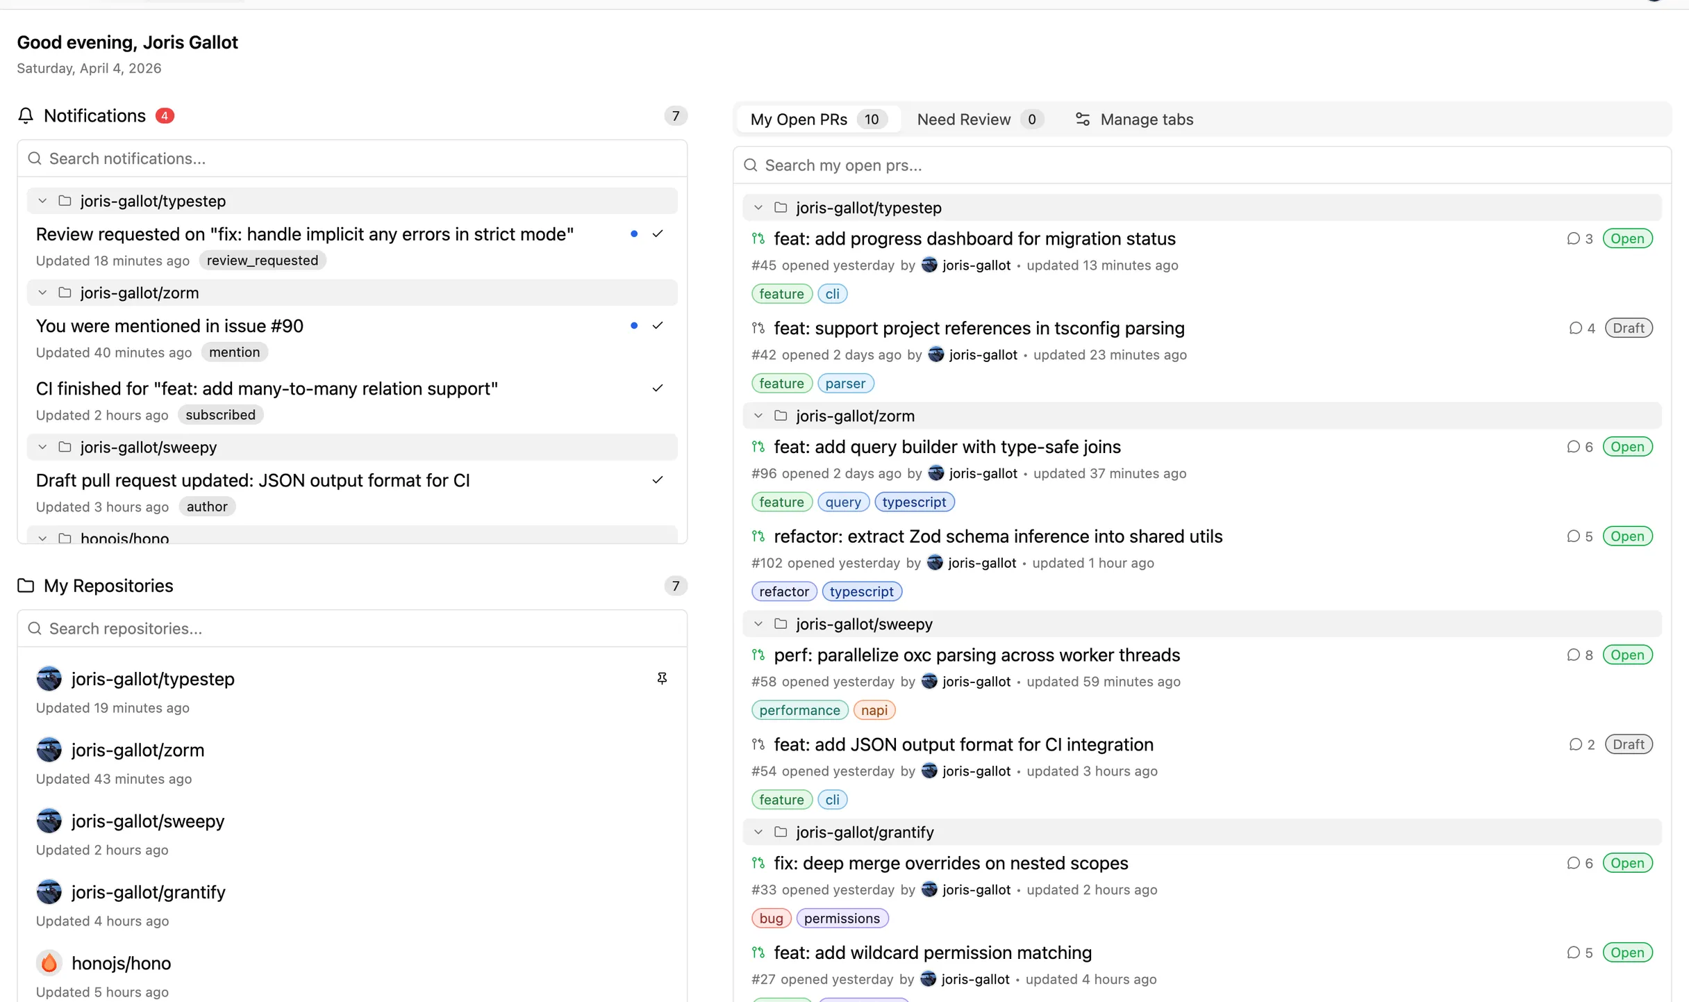Screen dimensions: 1689x1002
Task: Open 'fix: deep merge overrides on nested scopes'
Action: [951, 863]
